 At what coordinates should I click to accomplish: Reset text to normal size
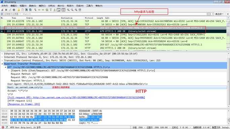pyautogui.click(x=76, y=10)
